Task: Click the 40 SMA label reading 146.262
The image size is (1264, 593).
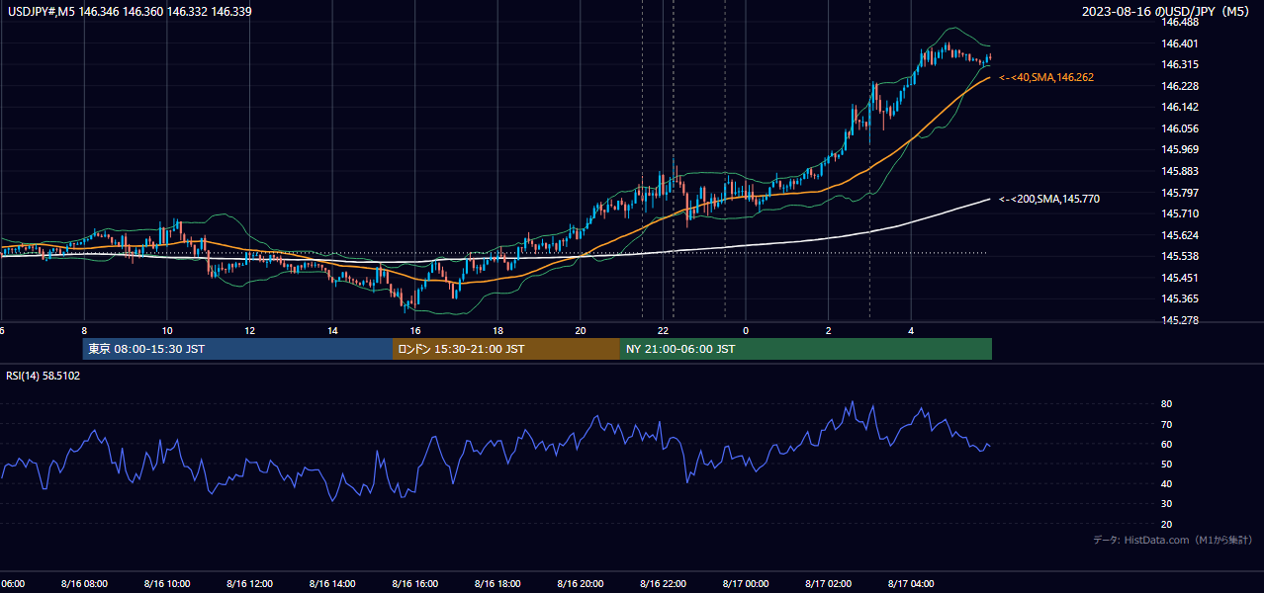Action: 1046,77
